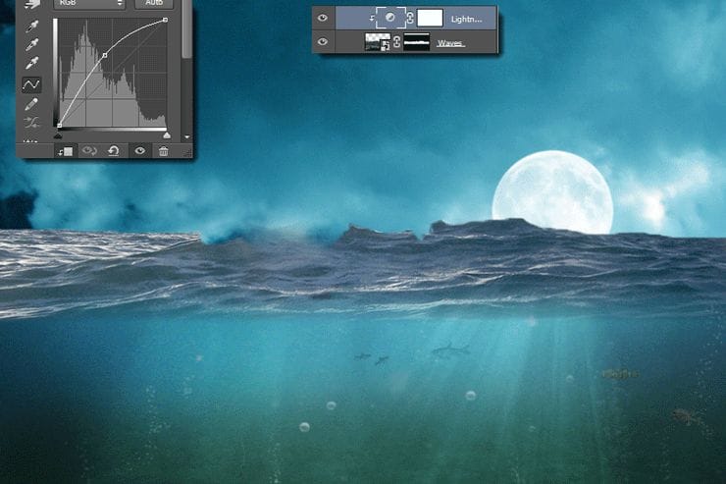
Task: Select the gray point eyedropper in Curves
Action: click(32, 44)
